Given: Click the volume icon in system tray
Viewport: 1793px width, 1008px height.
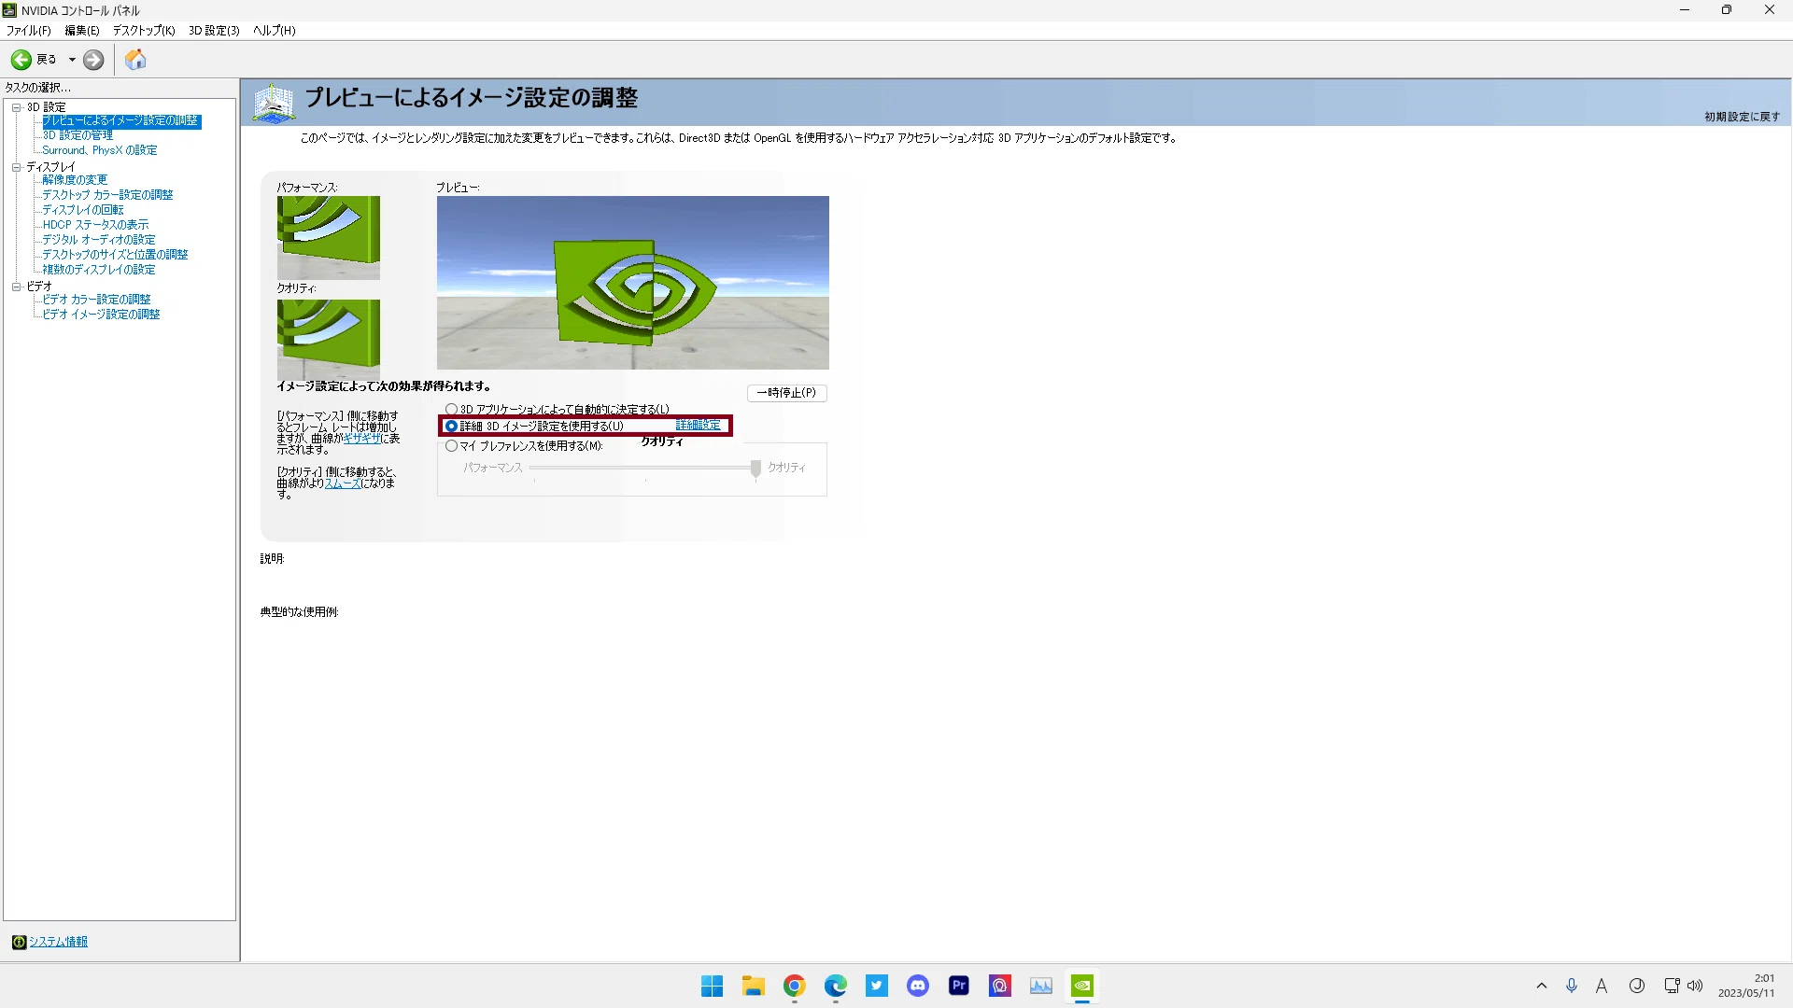Looking at the screenshot, I should pos(1695,986).
